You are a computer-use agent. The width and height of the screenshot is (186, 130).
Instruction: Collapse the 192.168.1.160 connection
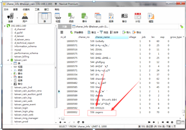[5, 26]
